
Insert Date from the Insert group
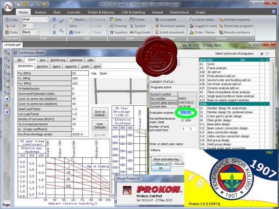115,20
